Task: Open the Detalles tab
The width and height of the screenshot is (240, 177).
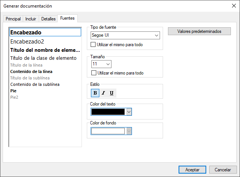Action: (48, 19)
